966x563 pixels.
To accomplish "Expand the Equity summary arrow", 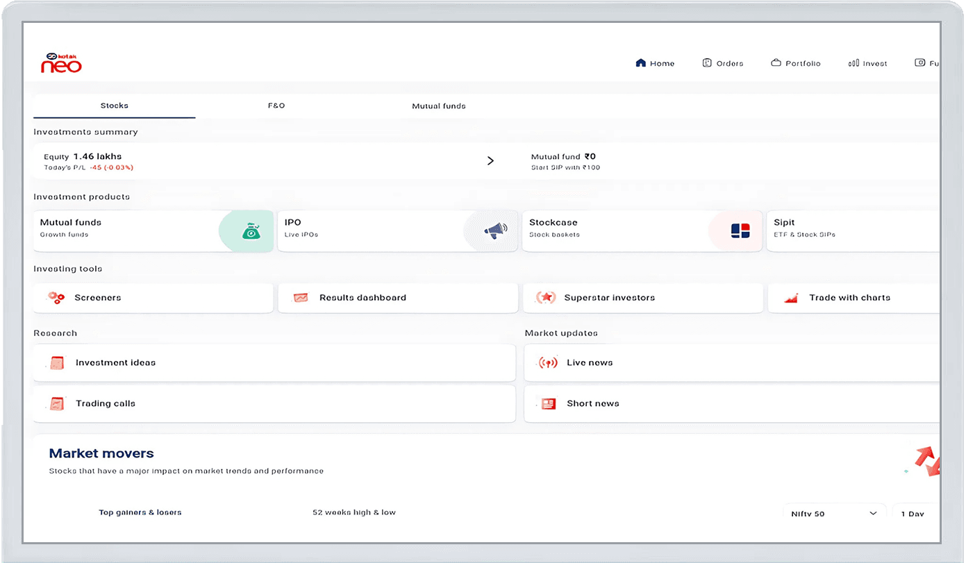I will point(490,161).
